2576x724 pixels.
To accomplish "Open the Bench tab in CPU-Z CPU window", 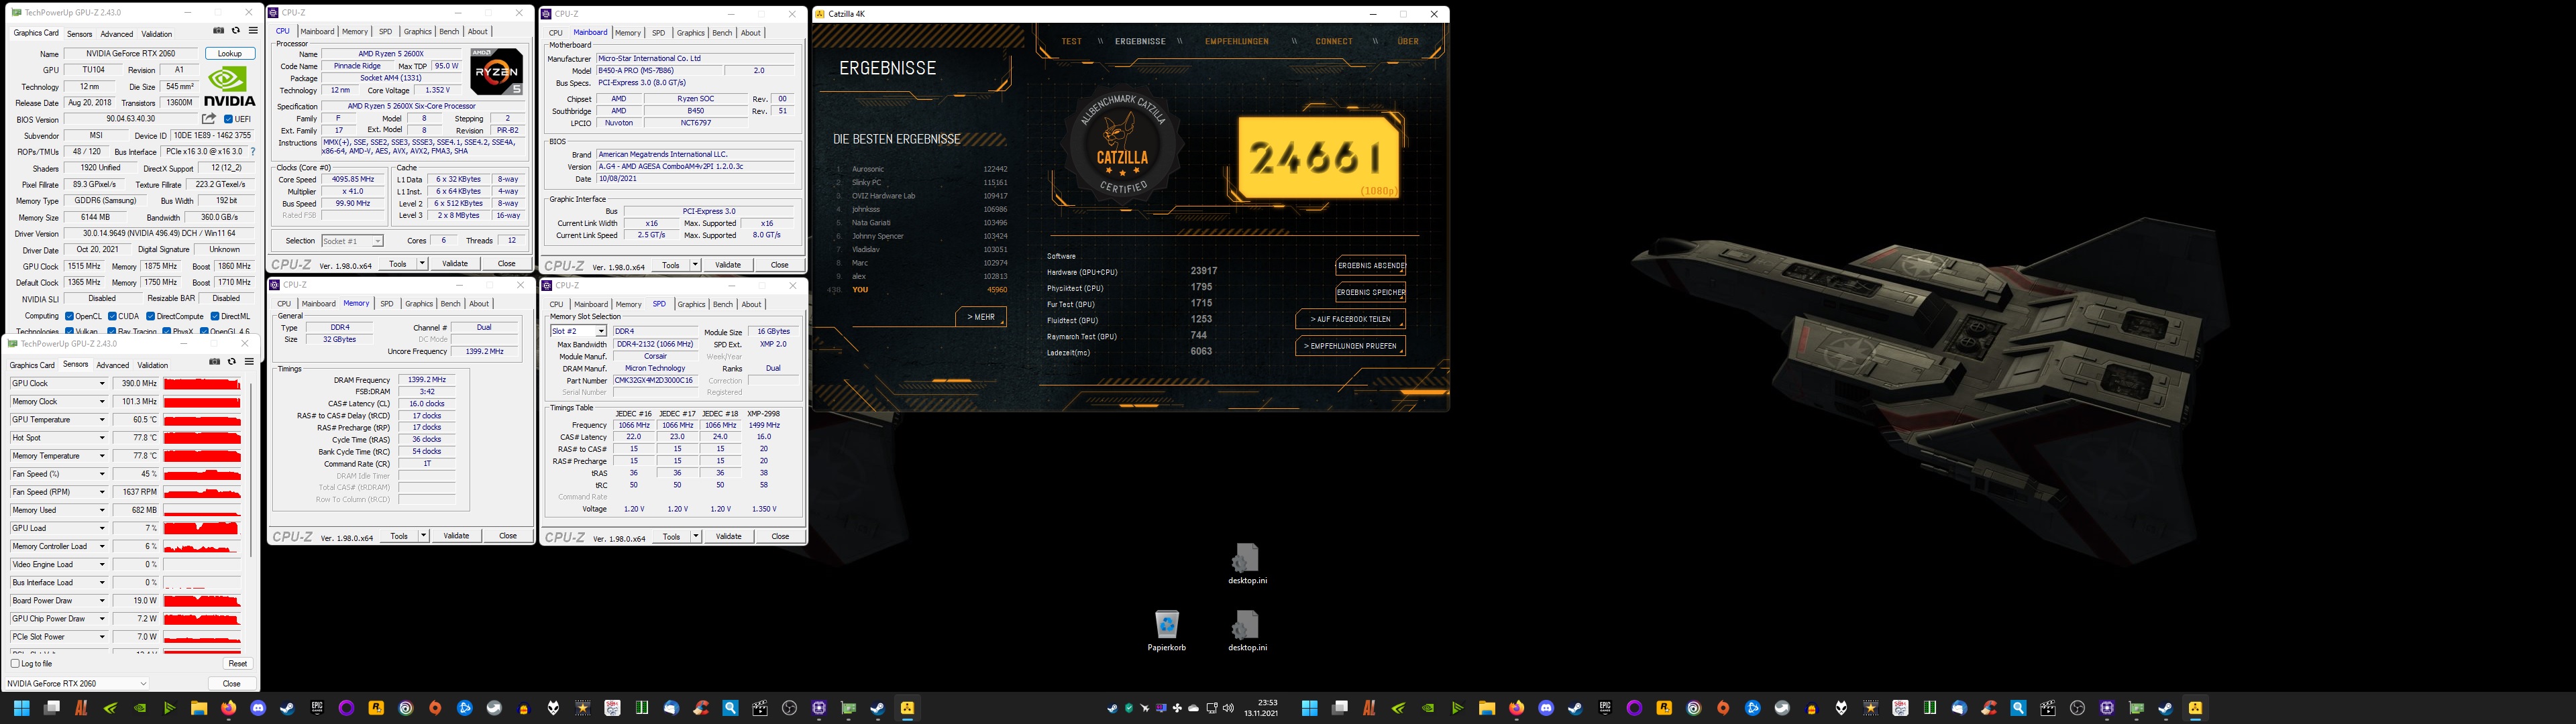I will (x=449, y=32).
